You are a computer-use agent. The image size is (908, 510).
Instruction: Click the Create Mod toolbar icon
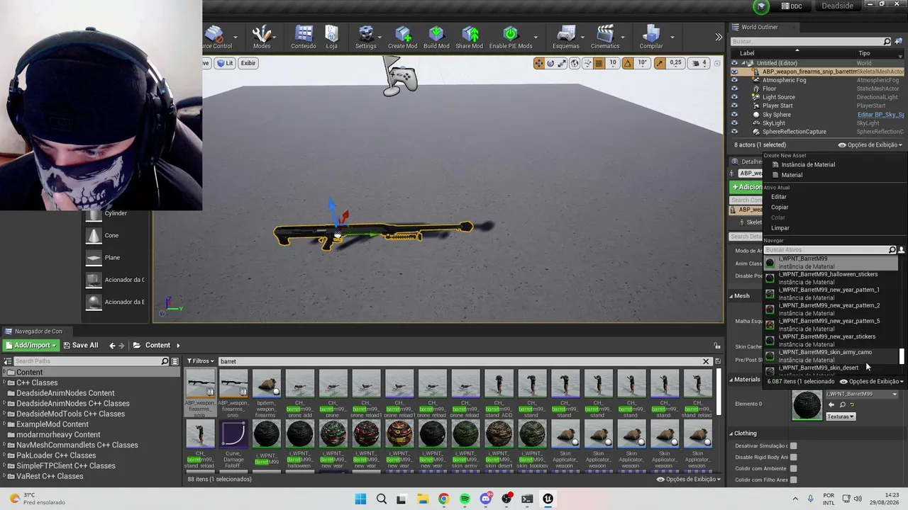[402, 38]
